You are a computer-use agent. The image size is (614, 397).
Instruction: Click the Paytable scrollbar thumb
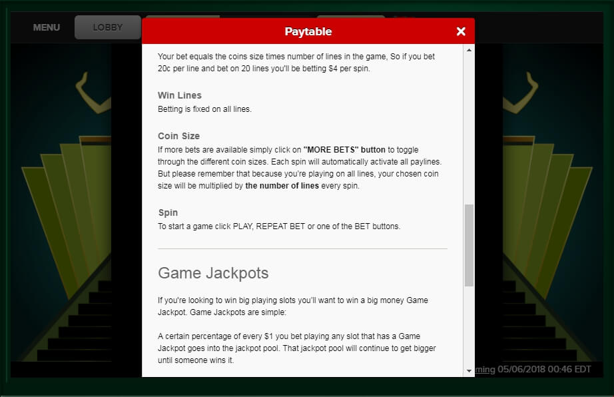[469, 245]
